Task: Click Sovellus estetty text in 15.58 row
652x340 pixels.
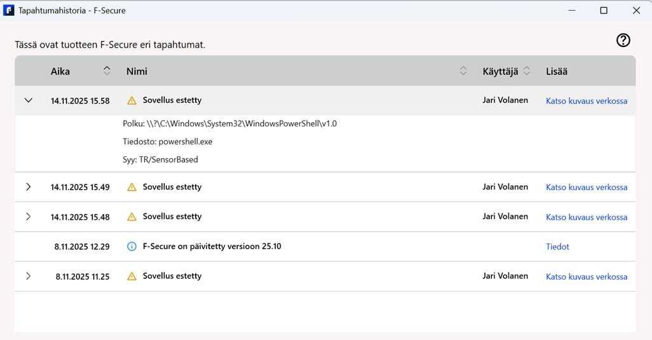Action: [x=172, y=100]
